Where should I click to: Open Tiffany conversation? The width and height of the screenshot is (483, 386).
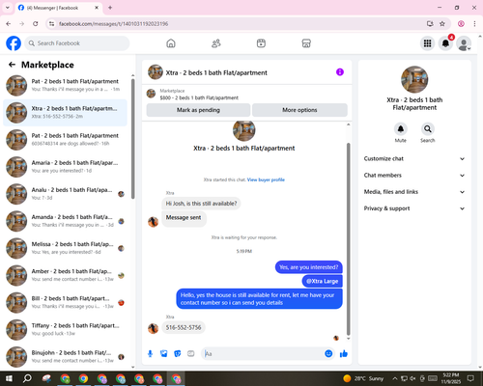point(65,330)
